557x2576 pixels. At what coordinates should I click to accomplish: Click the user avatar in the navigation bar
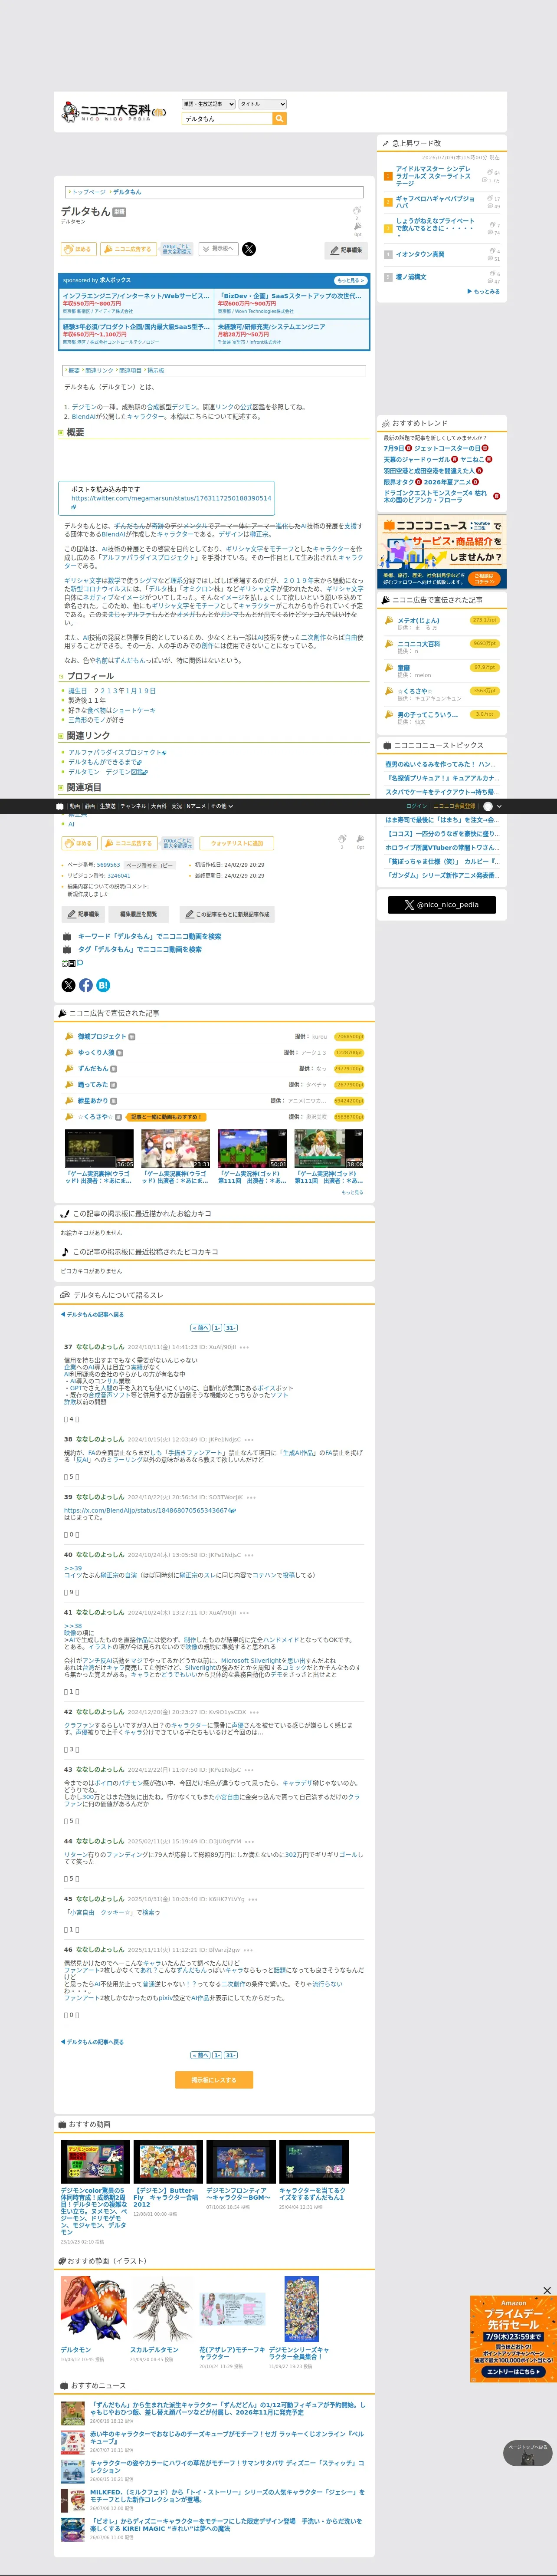click(x=488, y=806)
